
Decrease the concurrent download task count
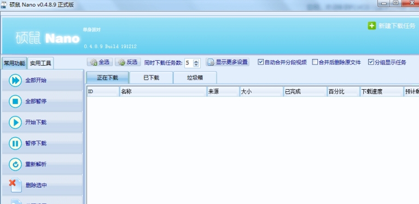pyautogui.click(x=196, y=65)
